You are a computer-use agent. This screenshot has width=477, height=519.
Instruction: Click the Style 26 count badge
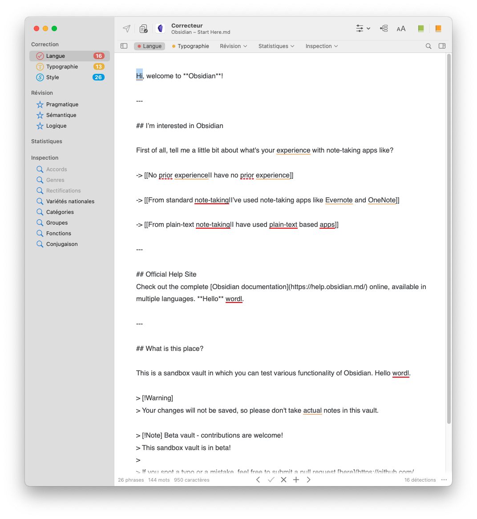[98, 77]
